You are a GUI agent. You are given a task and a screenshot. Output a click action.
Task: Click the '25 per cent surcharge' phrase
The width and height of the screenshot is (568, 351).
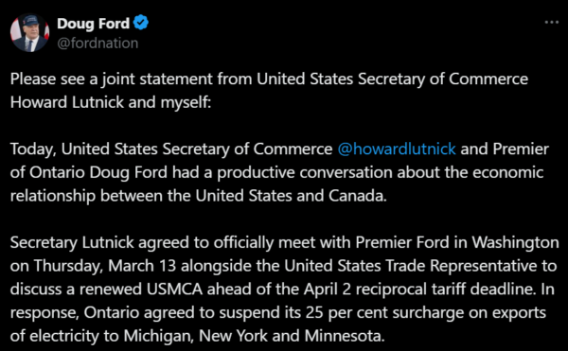[x=384, y=312]
